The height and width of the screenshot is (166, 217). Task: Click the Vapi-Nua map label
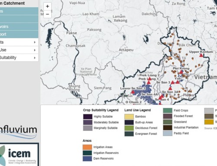pos(77,3)
